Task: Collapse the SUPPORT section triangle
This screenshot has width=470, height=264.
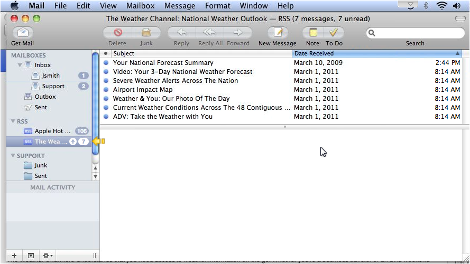Action: pyautogui.click(x=13, y=156)
